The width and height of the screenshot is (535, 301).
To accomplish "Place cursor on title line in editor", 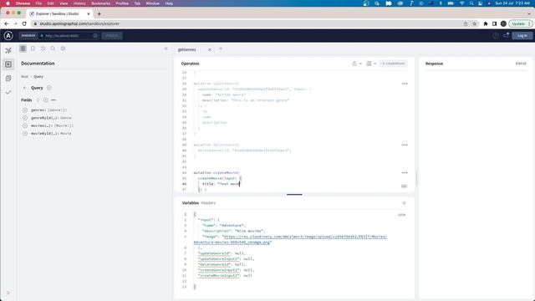I will (221, 184).
